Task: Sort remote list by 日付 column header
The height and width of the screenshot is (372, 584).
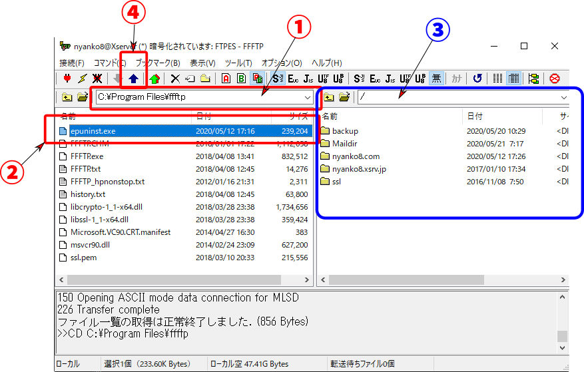Action: (x=502, y=116)
